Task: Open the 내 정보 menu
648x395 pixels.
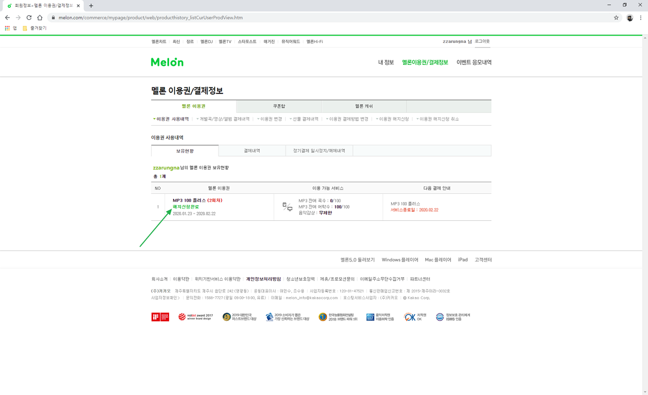Action: [x=386, y=63]
